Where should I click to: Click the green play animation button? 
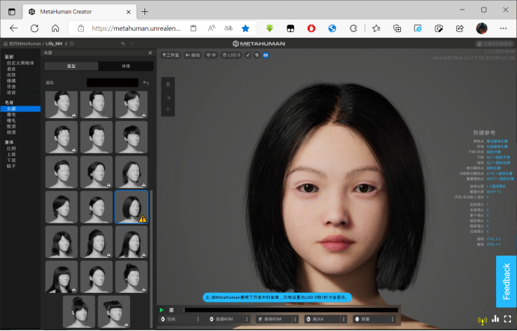[162, 310]
